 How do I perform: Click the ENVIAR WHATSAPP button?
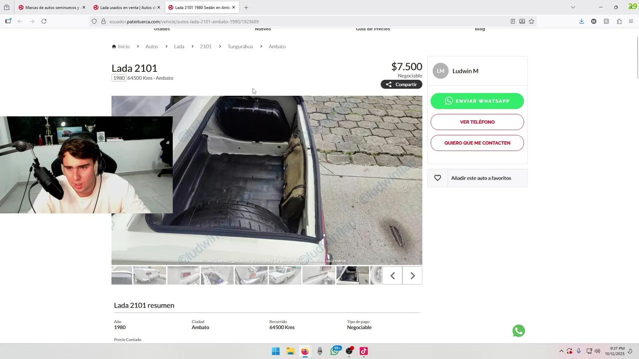(477, 101)
